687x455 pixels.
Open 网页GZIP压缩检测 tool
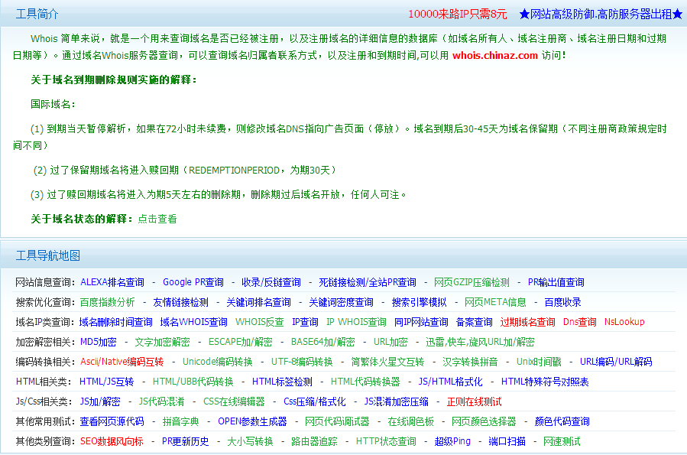(472, 282)
